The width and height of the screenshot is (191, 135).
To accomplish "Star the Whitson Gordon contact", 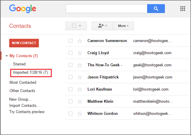I will (x=80, y=114).
